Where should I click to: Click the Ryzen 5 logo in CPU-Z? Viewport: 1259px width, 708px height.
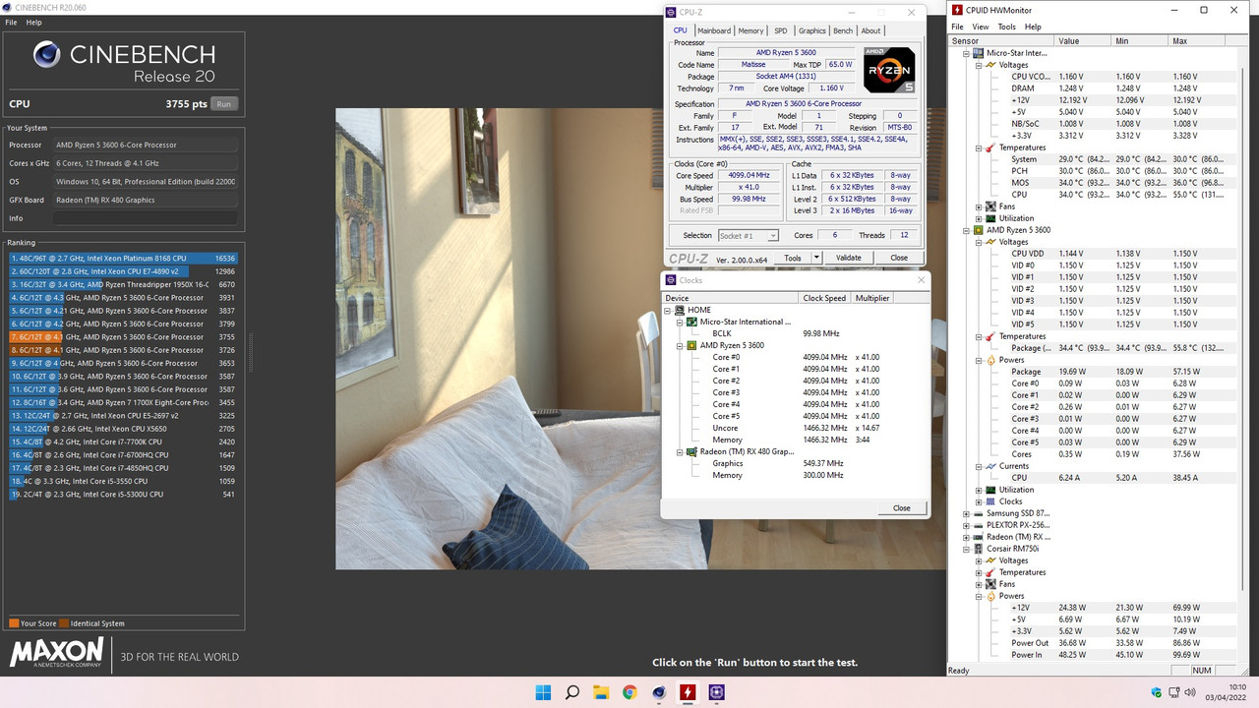(889, 70)
